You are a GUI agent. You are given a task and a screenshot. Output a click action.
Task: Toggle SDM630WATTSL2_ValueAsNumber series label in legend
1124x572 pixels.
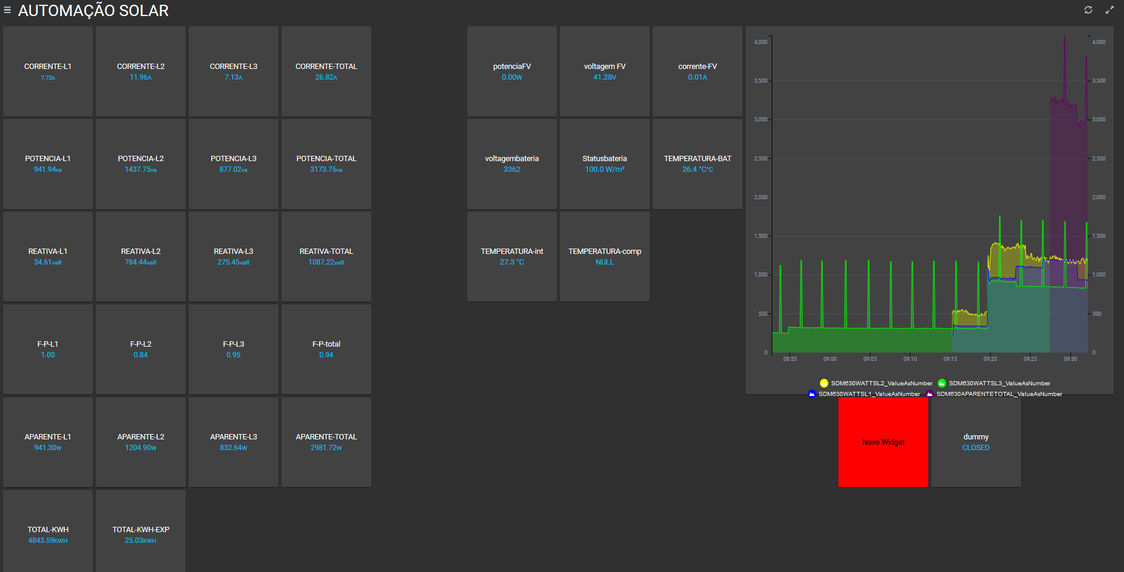point(881,383)
